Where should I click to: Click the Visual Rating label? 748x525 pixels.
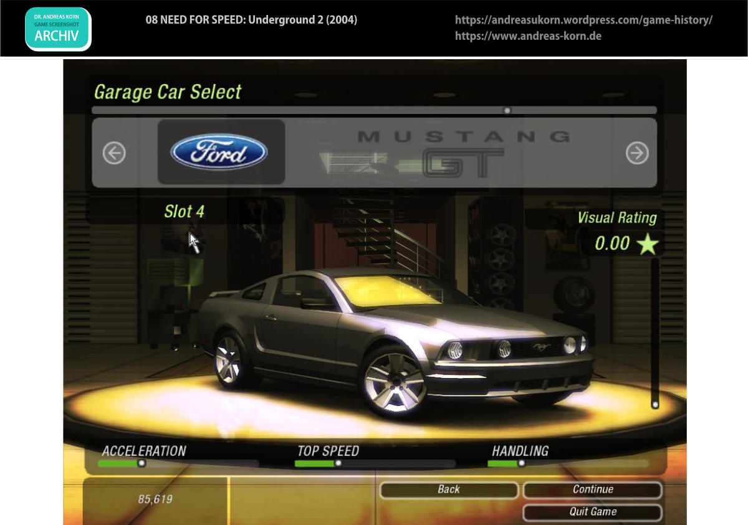point(617,218)
